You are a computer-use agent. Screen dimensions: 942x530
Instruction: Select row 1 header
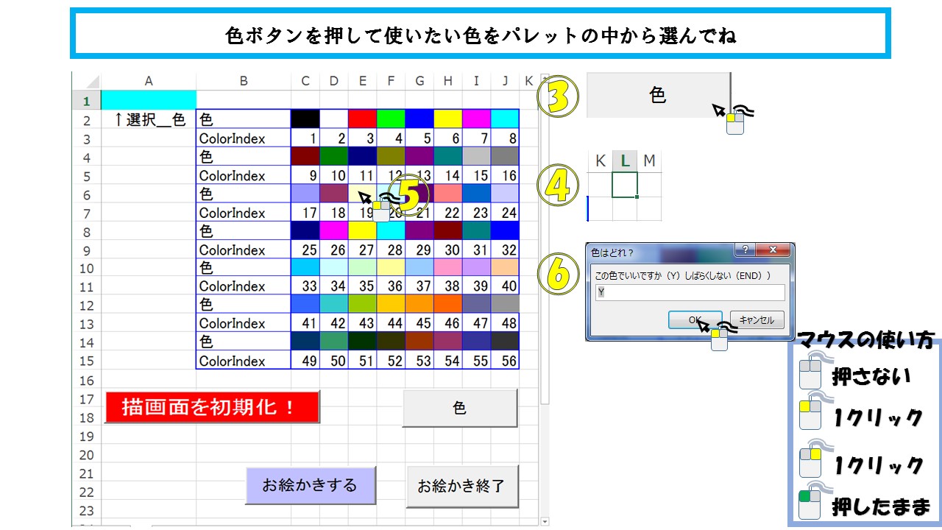[x=86, y=100]
